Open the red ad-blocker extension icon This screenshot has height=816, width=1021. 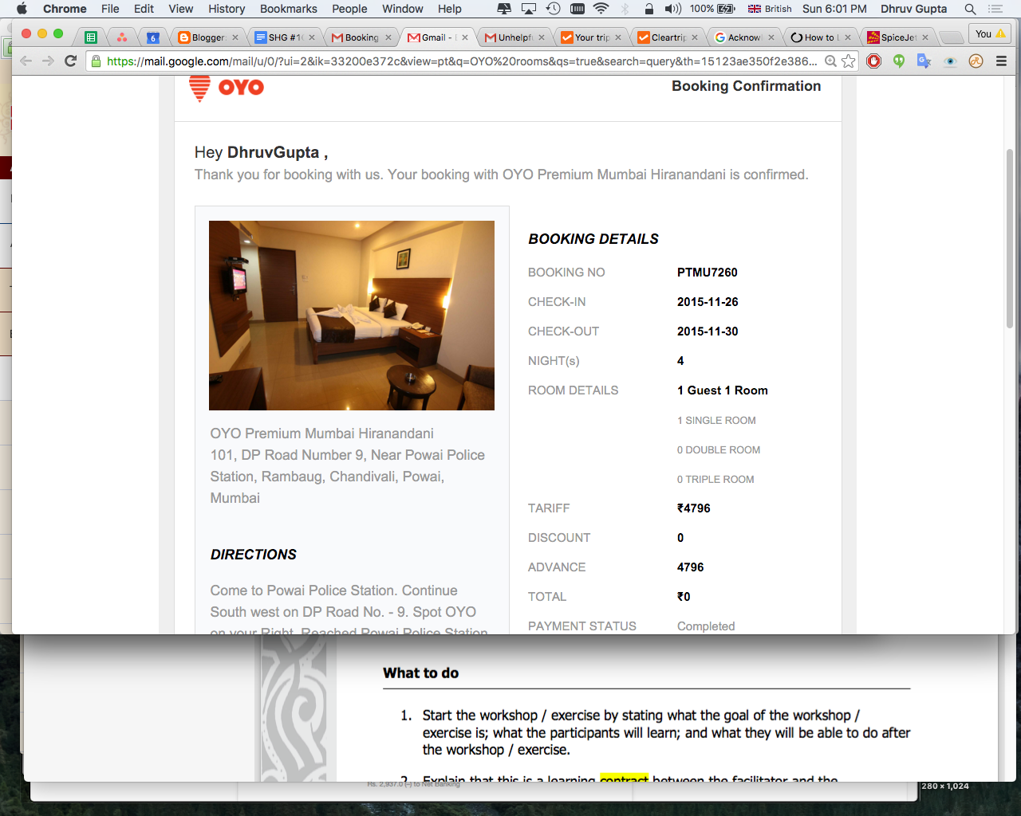(874, 61)
